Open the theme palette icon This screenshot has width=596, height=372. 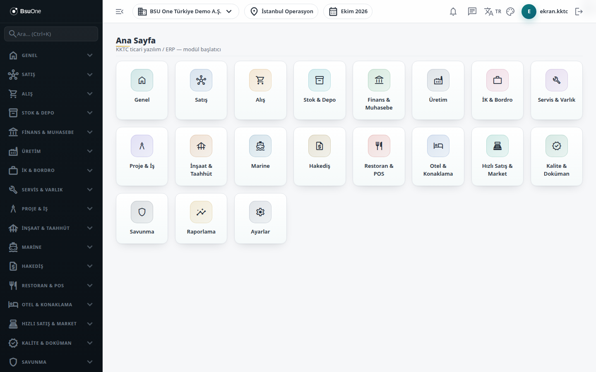tap(510, 12)
